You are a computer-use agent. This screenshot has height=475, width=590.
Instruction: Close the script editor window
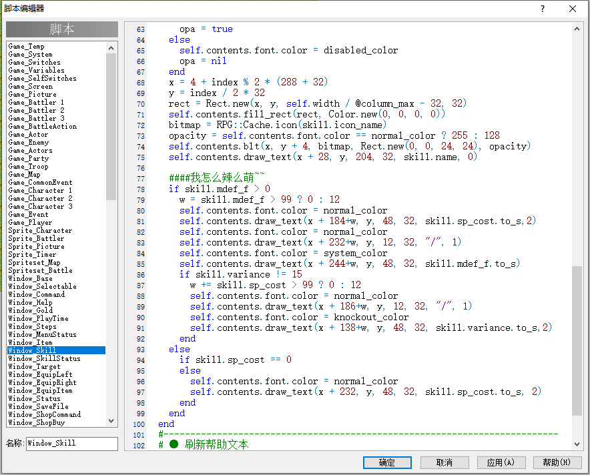(573, 9)
